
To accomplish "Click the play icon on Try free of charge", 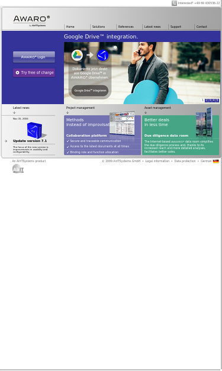I will pyautogui.click(x=17, y=73).
